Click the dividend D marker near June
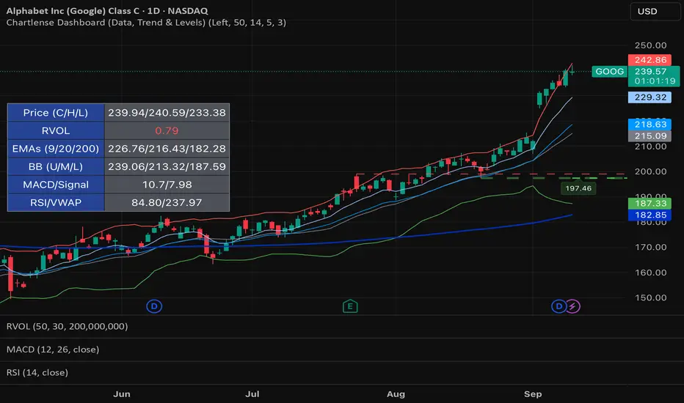The width and height of the screenshot is (684, 403). click(154, 306)
